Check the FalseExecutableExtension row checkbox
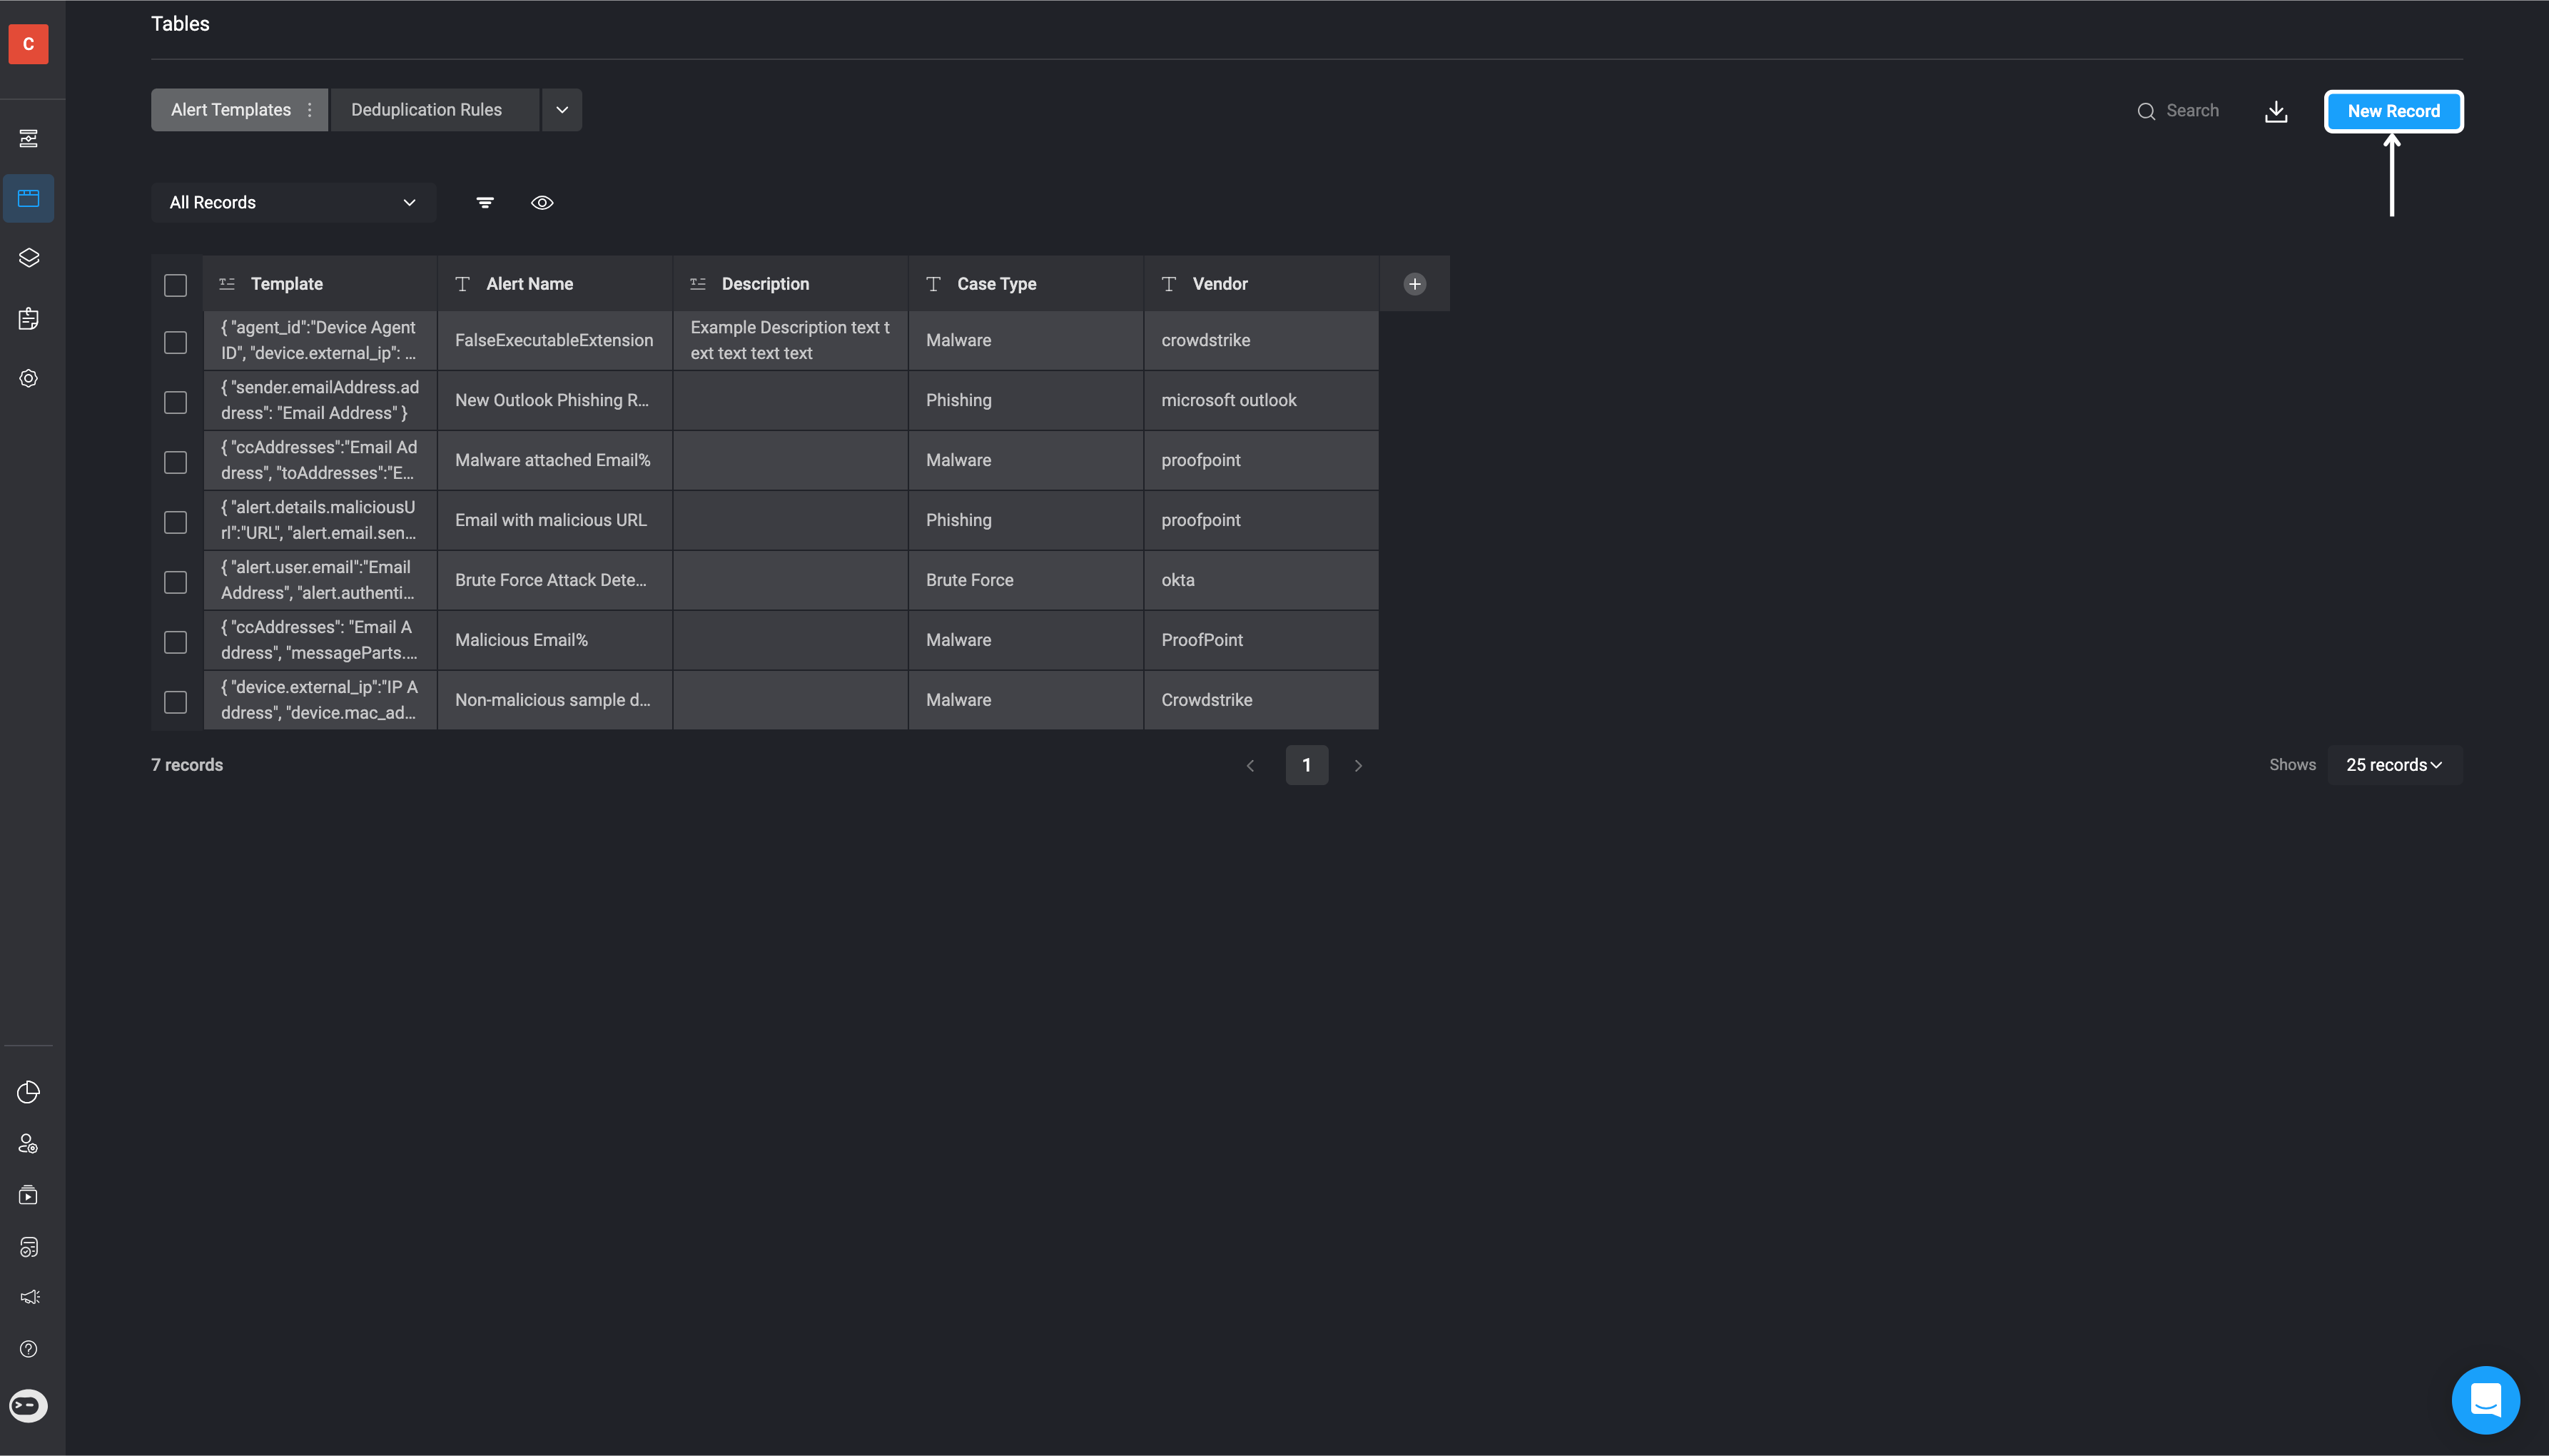 tap(176, 342)
